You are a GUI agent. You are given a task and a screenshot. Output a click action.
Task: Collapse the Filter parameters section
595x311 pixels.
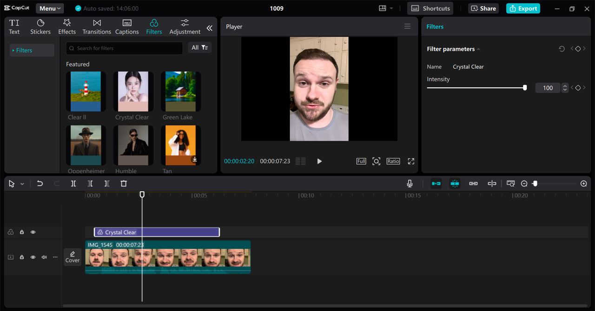(478, 49)
